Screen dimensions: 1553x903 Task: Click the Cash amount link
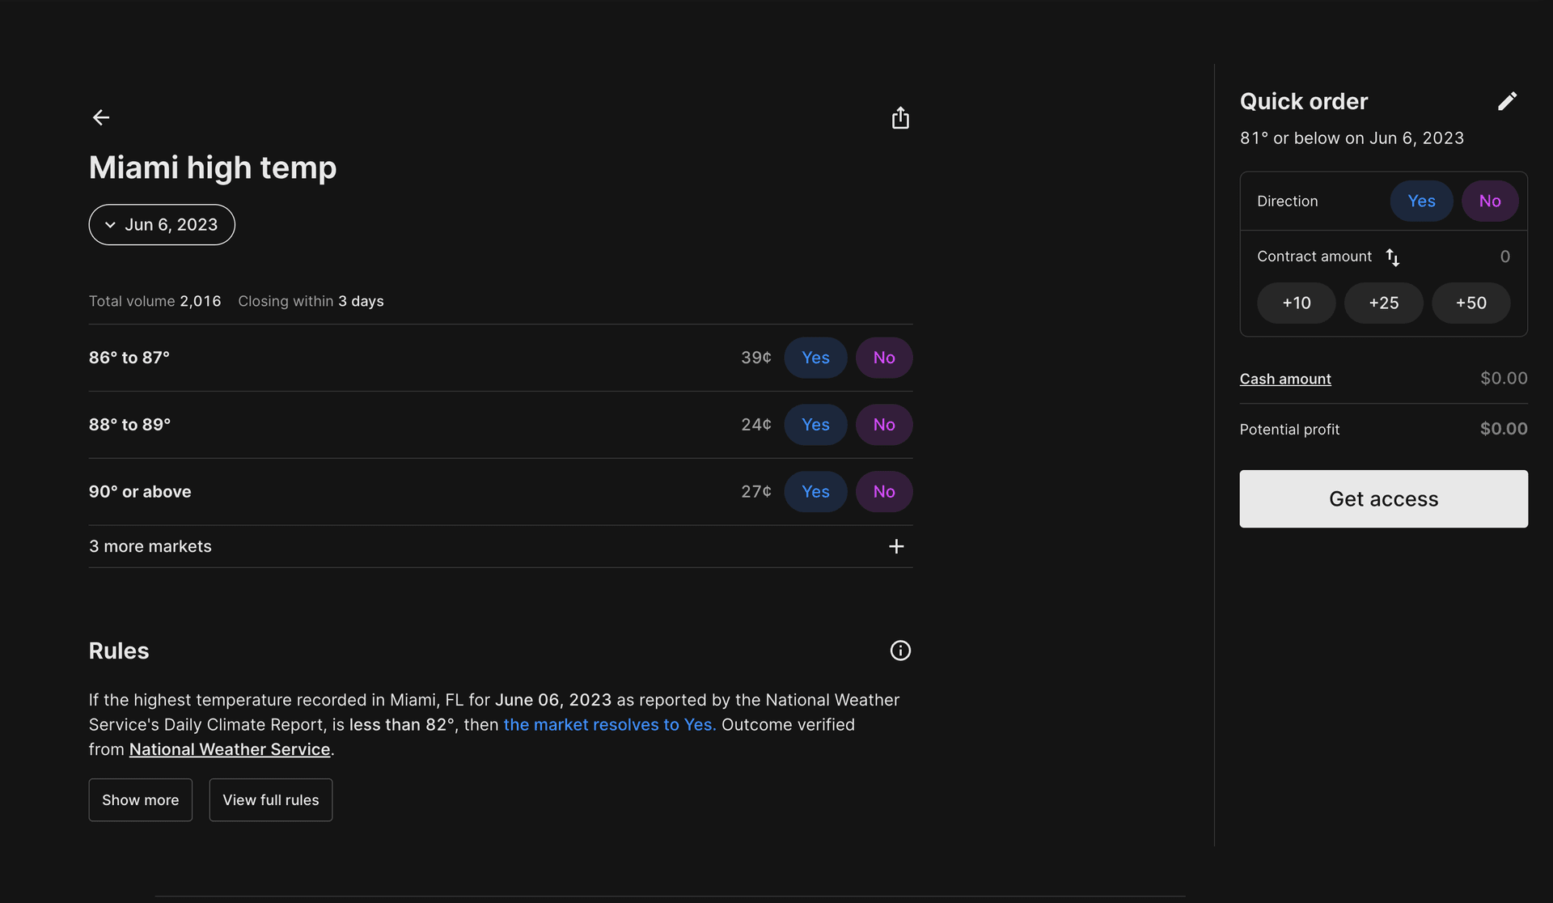click(x=1285, y=379)
